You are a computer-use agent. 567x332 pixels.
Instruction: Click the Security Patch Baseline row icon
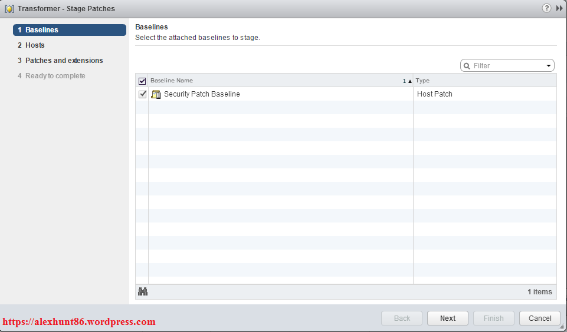pos(156,94)
